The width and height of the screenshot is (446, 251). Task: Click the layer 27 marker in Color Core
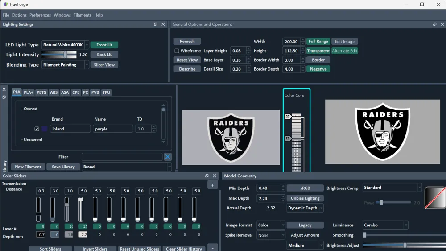click(x=288, y=116)
